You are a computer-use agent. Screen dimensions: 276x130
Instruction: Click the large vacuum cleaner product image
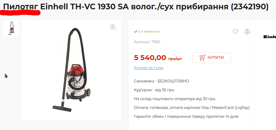[72, 70]
